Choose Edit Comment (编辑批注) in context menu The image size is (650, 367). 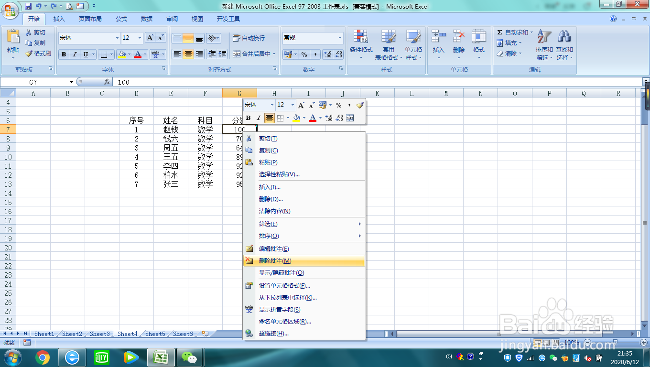point(304,249)
